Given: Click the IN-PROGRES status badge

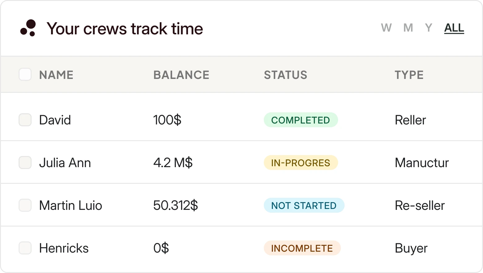Looking at the screenshot, I should coord(301,163).
